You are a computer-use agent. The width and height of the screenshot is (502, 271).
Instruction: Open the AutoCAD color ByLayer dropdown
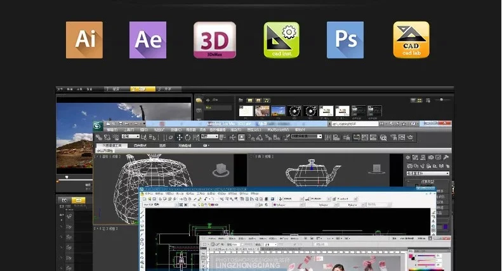tap(287, 205)
